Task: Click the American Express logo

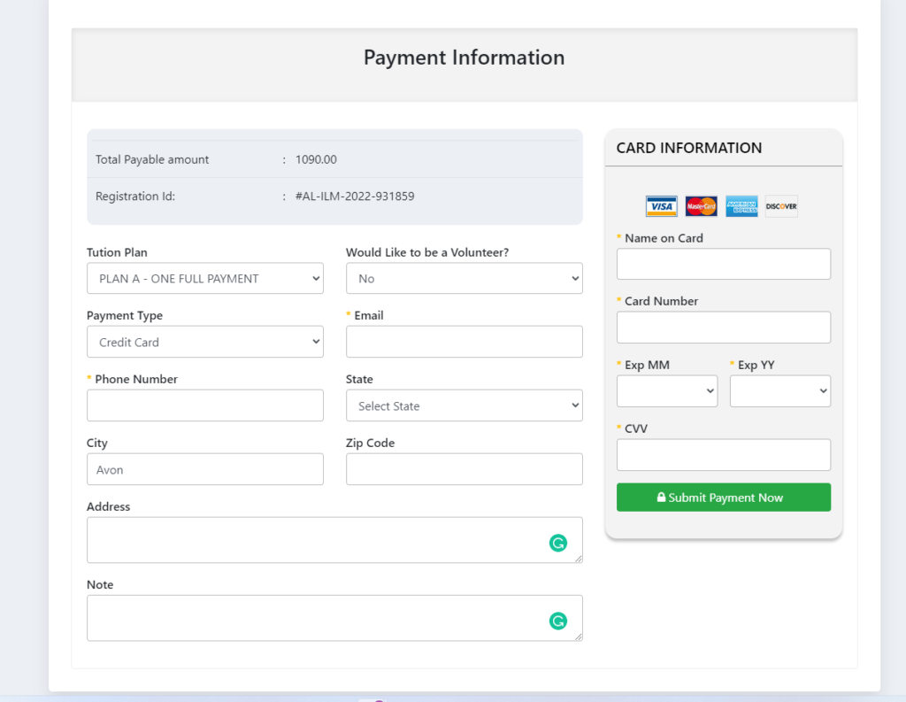Action: [x=741, y=206]
